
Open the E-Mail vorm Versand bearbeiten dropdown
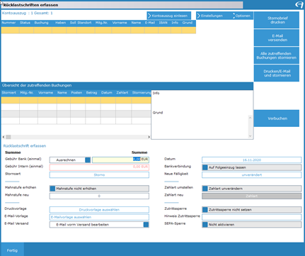click(x=146, y=225)
